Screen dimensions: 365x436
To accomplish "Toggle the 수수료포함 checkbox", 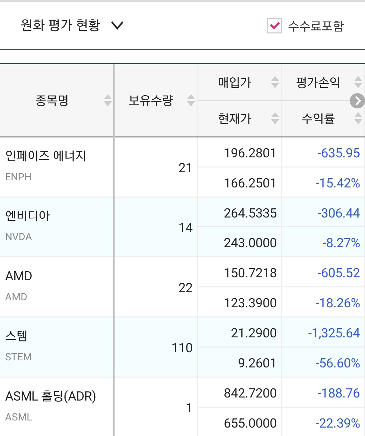I will click(x=274, y=26).
